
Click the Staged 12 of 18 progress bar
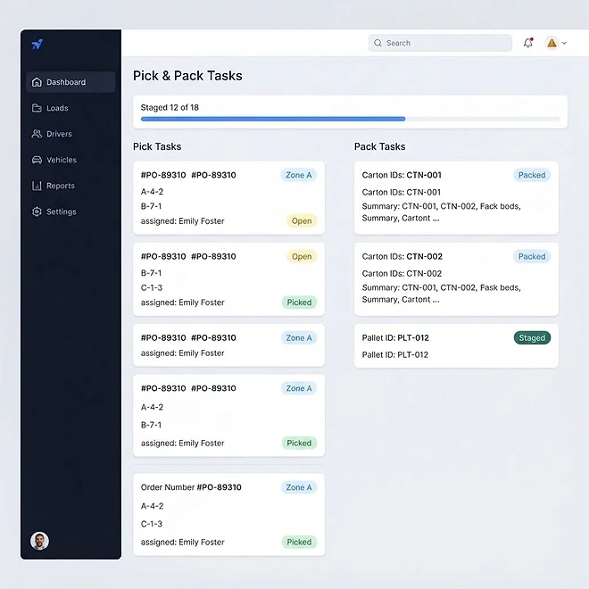click(x=350, y=119)
